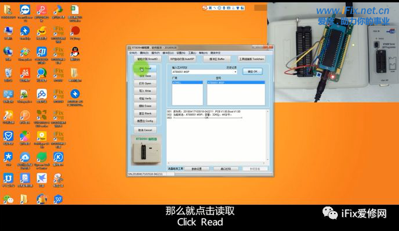Open the Kugou K music desktop shortcut

point(58,159)
